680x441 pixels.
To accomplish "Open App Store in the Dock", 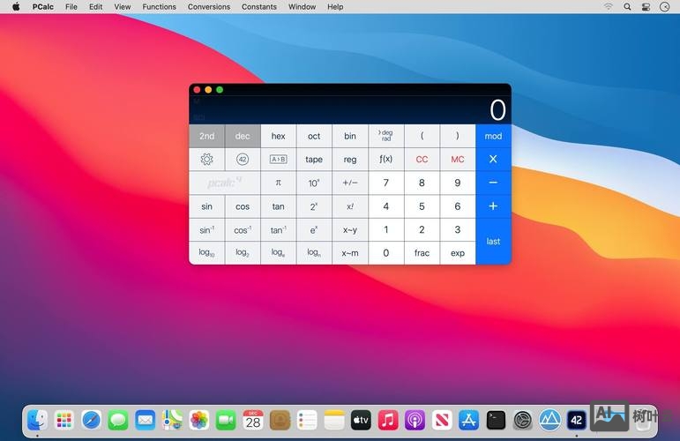I will tap(469, 420).
